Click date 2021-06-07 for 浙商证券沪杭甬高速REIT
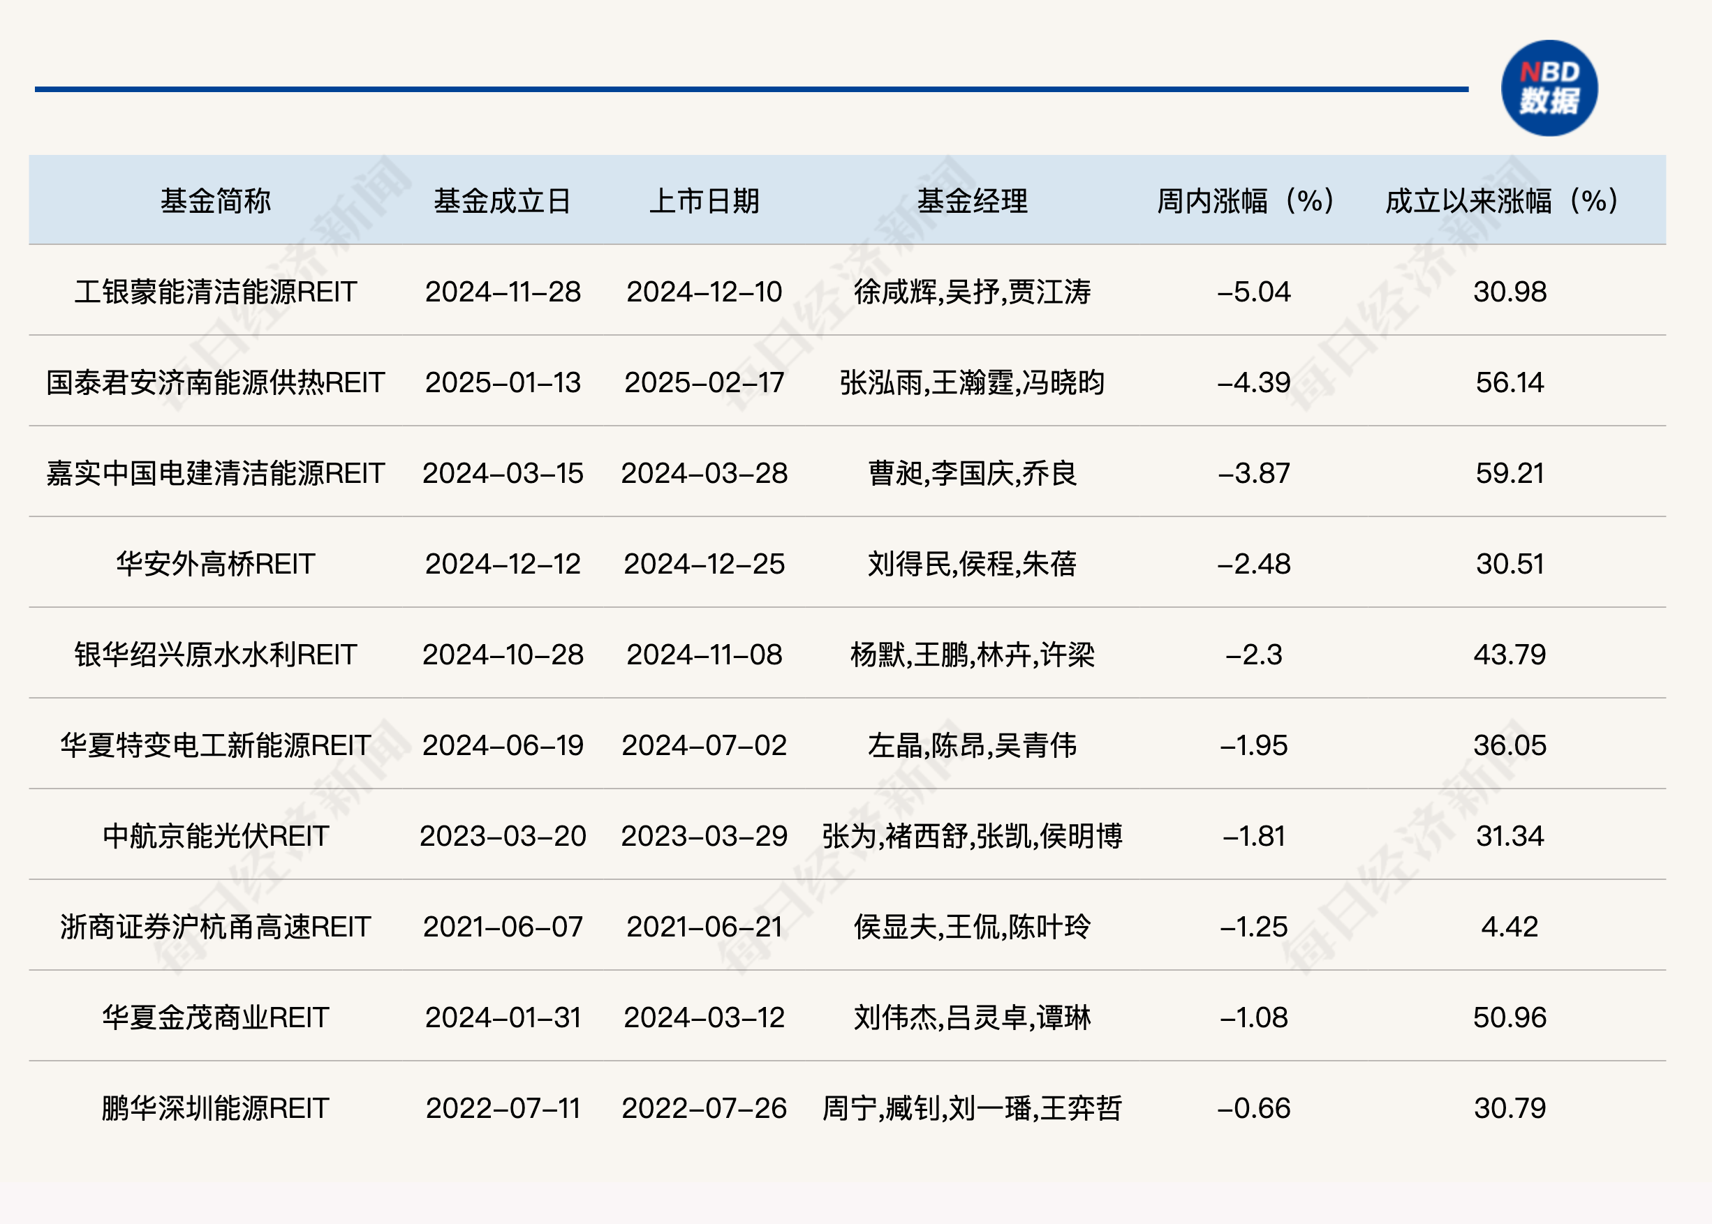 pos(501,927)
